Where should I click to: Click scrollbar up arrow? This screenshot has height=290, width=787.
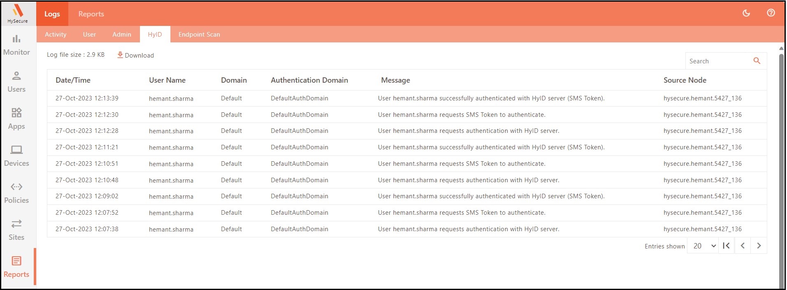click(x=782, y=48)
